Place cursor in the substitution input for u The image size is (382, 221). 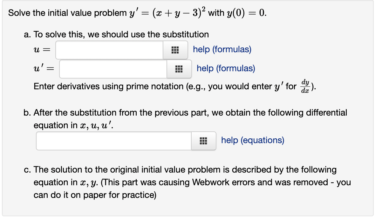[x=110, y=49]
